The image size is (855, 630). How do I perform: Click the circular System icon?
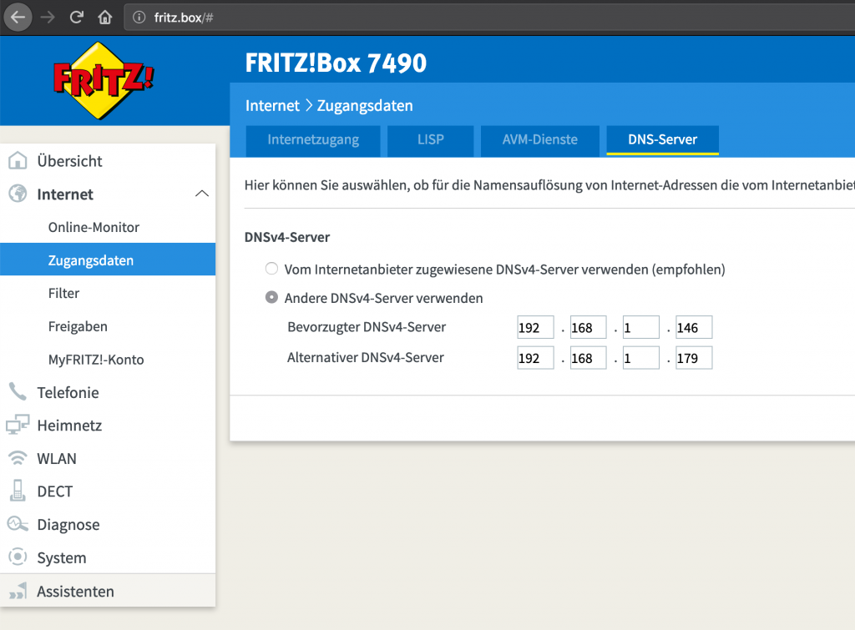coord(18,557)
